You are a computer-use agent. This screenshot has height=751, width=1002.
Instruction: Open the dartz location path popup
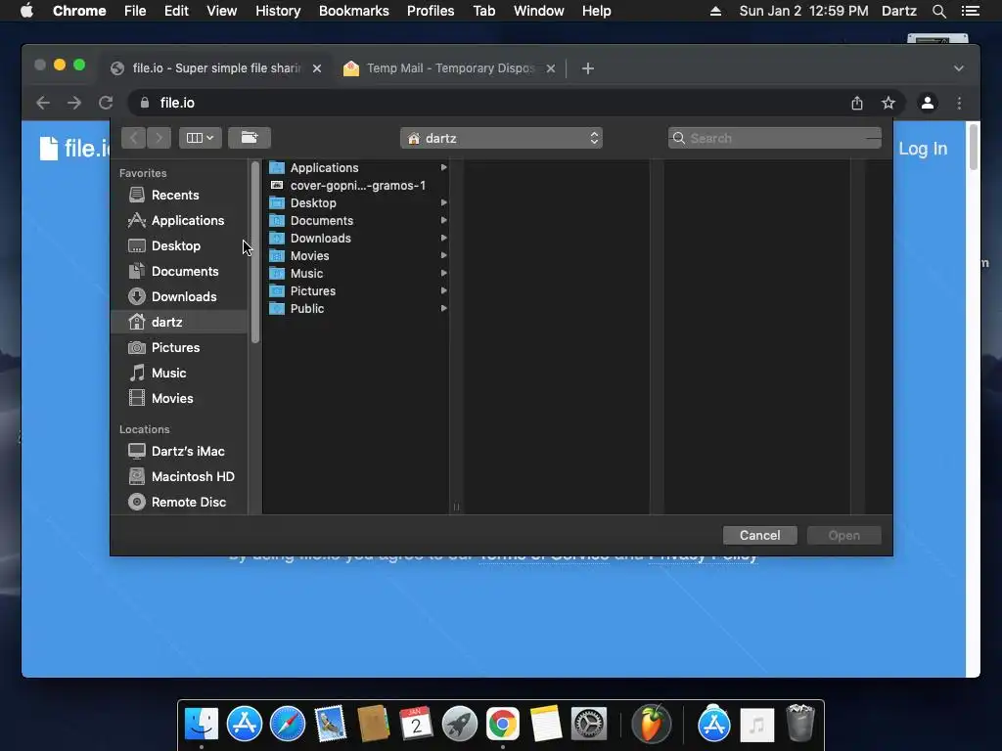pyautogui.click(x=501, y=138)
